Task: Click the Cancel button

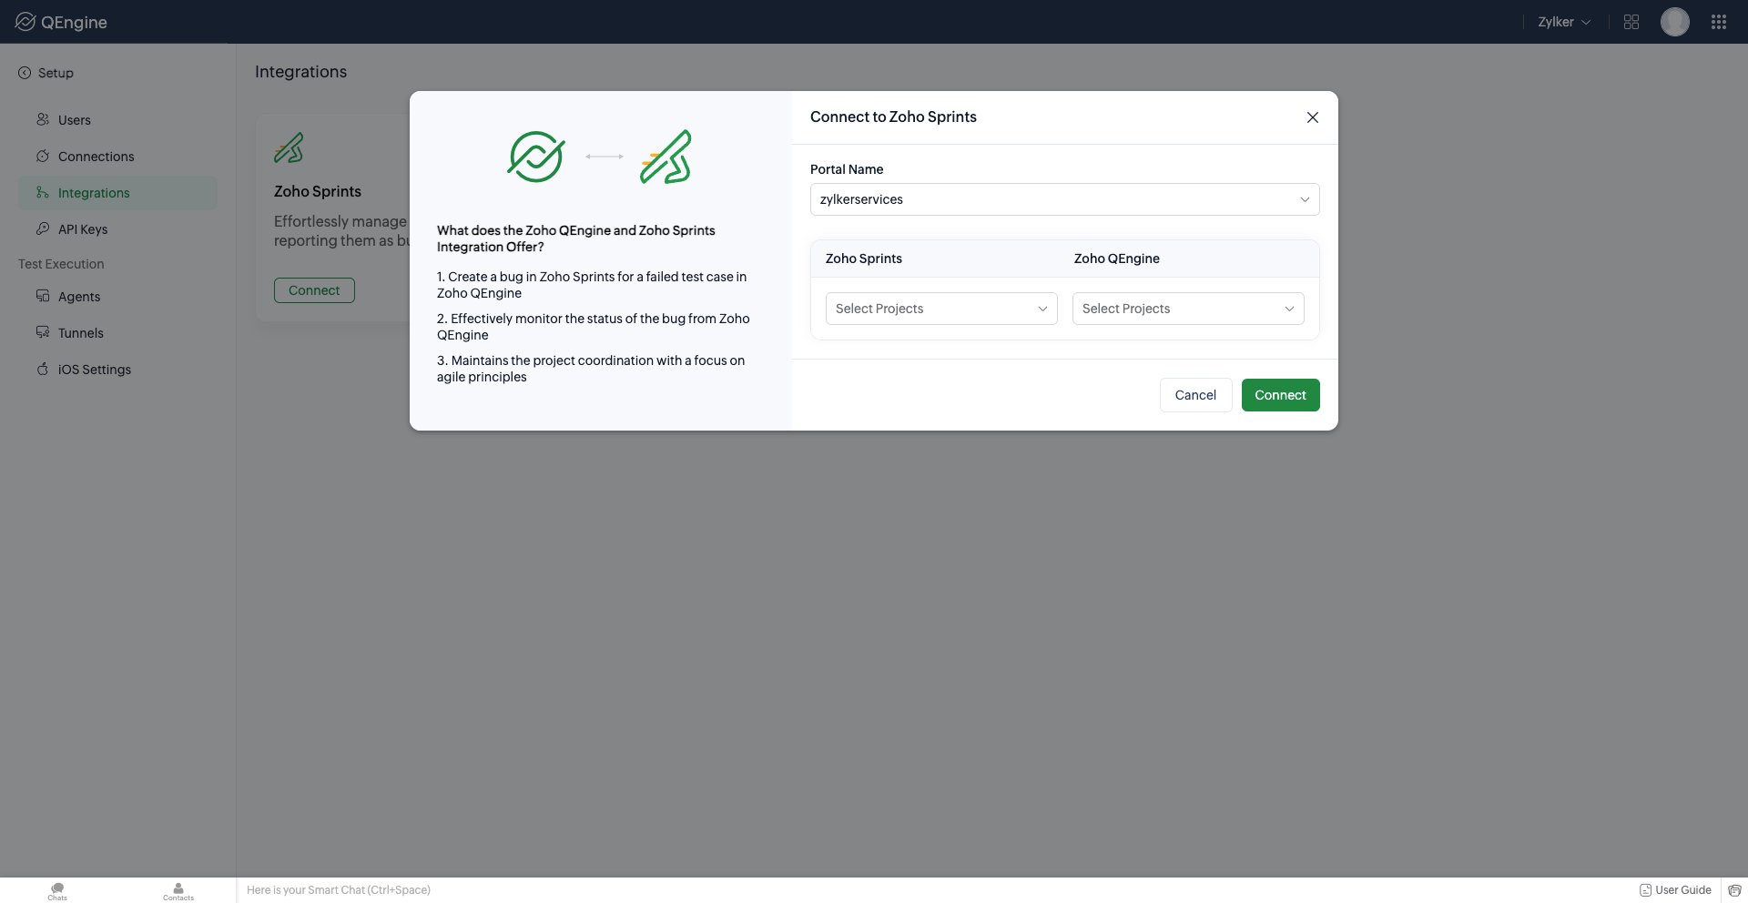Action: click(1195, 395)
